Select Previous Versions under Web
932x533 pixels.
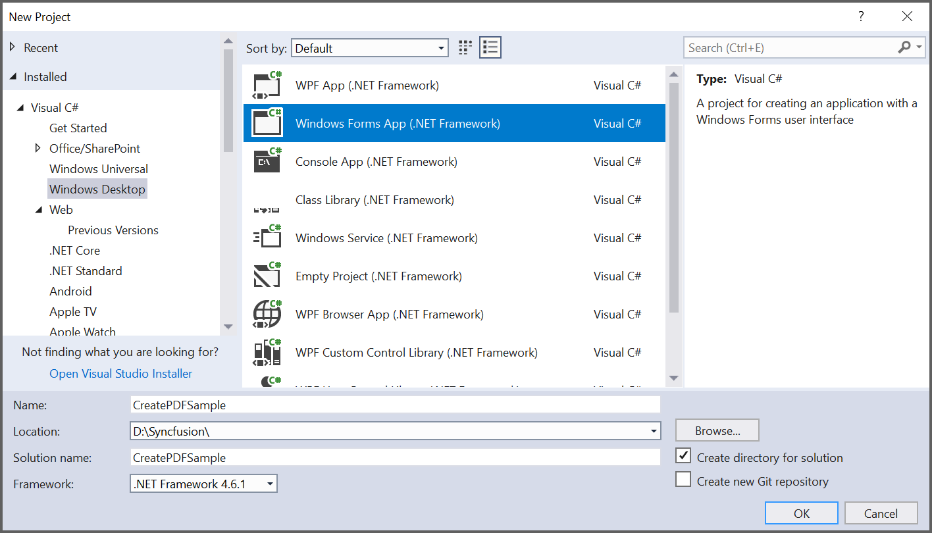click(x=113, y=230)
